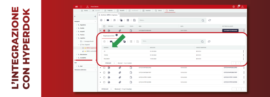
Task: Expand the Manutenzione tree node
Action: click(x=77, y=54)
